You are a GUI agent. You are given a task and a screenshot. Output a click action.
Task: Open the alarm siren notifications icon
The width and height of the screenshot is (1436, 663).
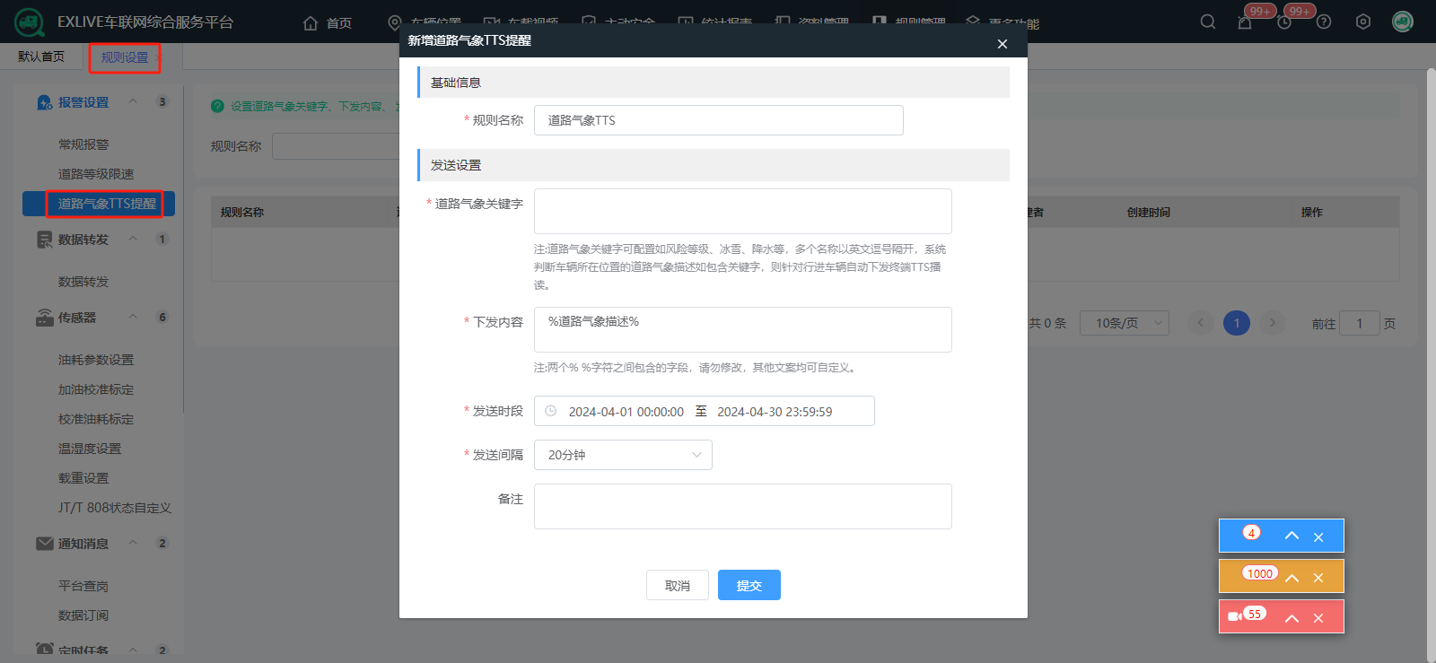(x=1245, y=22)
